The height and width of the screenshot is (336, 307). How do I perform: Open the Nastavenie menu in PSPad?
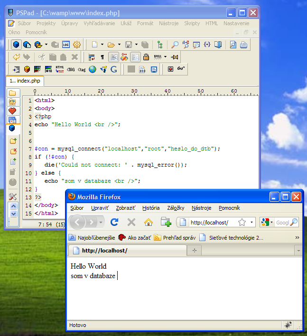236,23
